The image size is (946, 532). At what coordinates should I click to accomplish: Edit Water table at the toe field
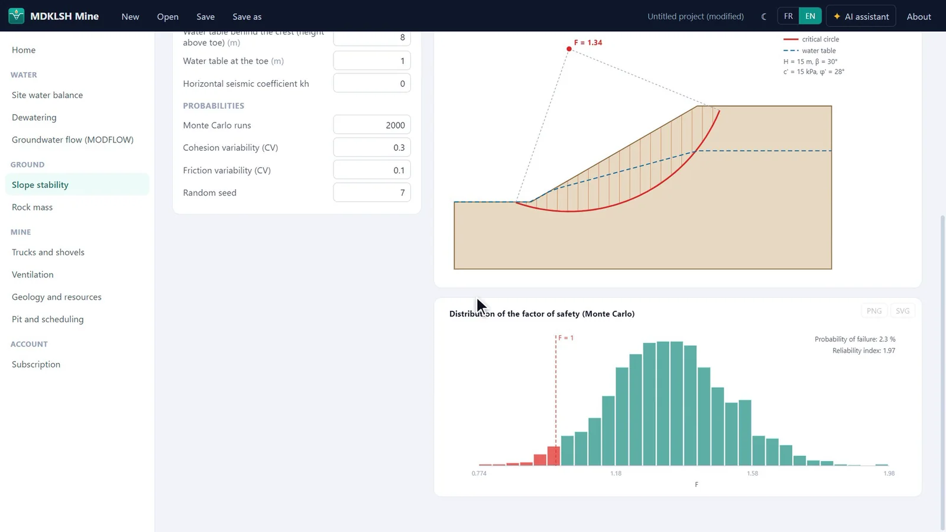(x=372, y=61)
